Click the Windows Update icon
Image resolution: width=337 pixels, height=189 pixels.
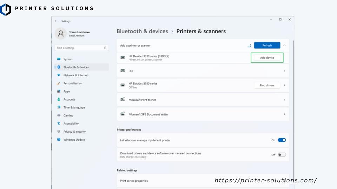(59, 140)
